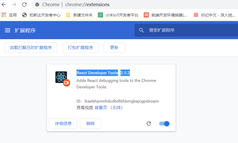Go back with the browser back arrow
The image size is (238, 143).
pyautogui.click(x=4, y=5)
